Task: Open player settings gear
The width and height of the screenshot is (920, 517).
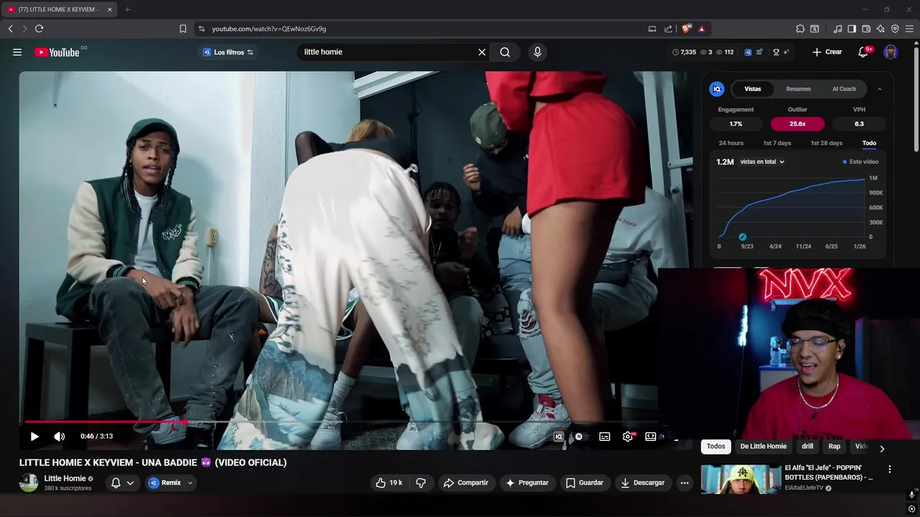Action: pos(628,437)
